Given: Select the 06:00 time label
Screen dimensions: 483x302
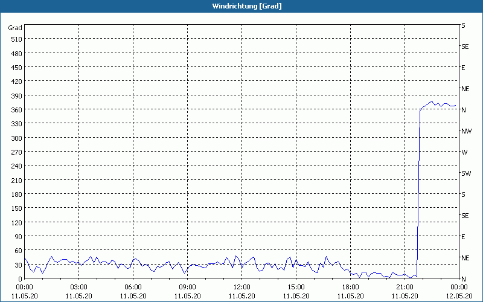Looking at the screenshot, I should tap(133, 288).
